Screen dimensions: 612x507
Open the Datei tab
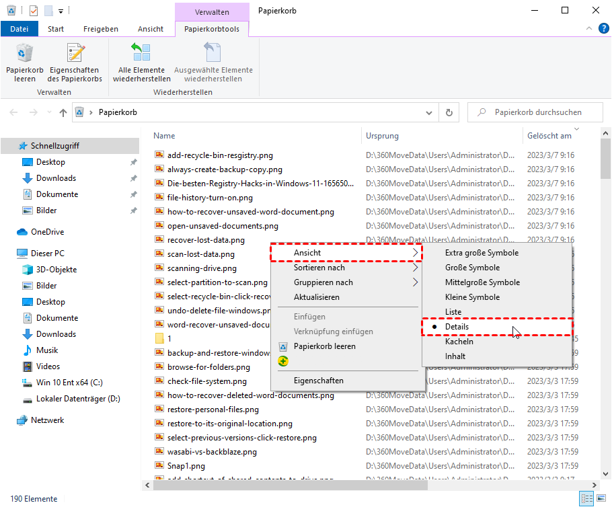click(19, 29)
